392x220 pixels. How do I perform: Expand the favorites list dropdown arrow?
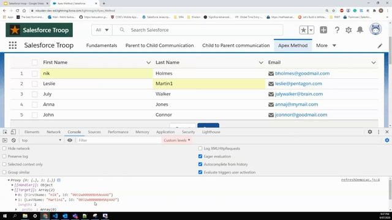pos(311,30)
